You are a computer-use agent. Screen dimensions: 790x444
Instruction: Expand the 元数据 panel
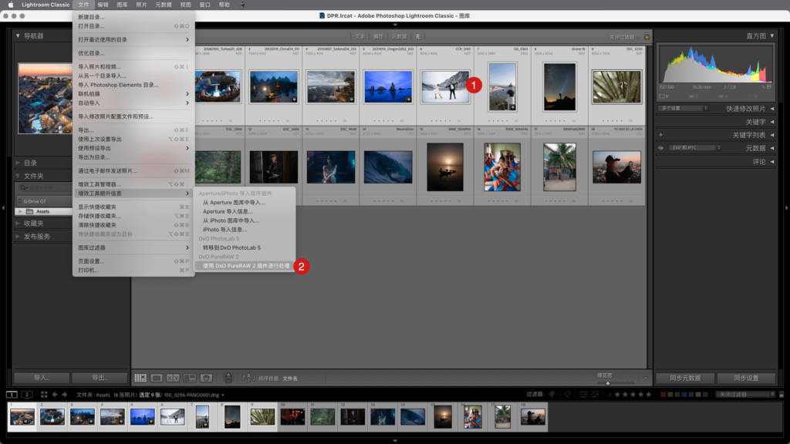pos(771,148)
